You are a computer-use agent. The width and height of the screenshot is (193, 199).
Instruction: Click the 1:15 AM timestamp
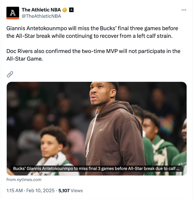point(15,191)
